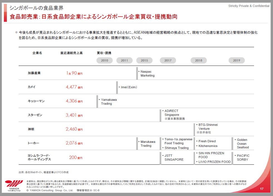
Task: Click the red 食品卸売業 slide title
Action: pos(94,17)
